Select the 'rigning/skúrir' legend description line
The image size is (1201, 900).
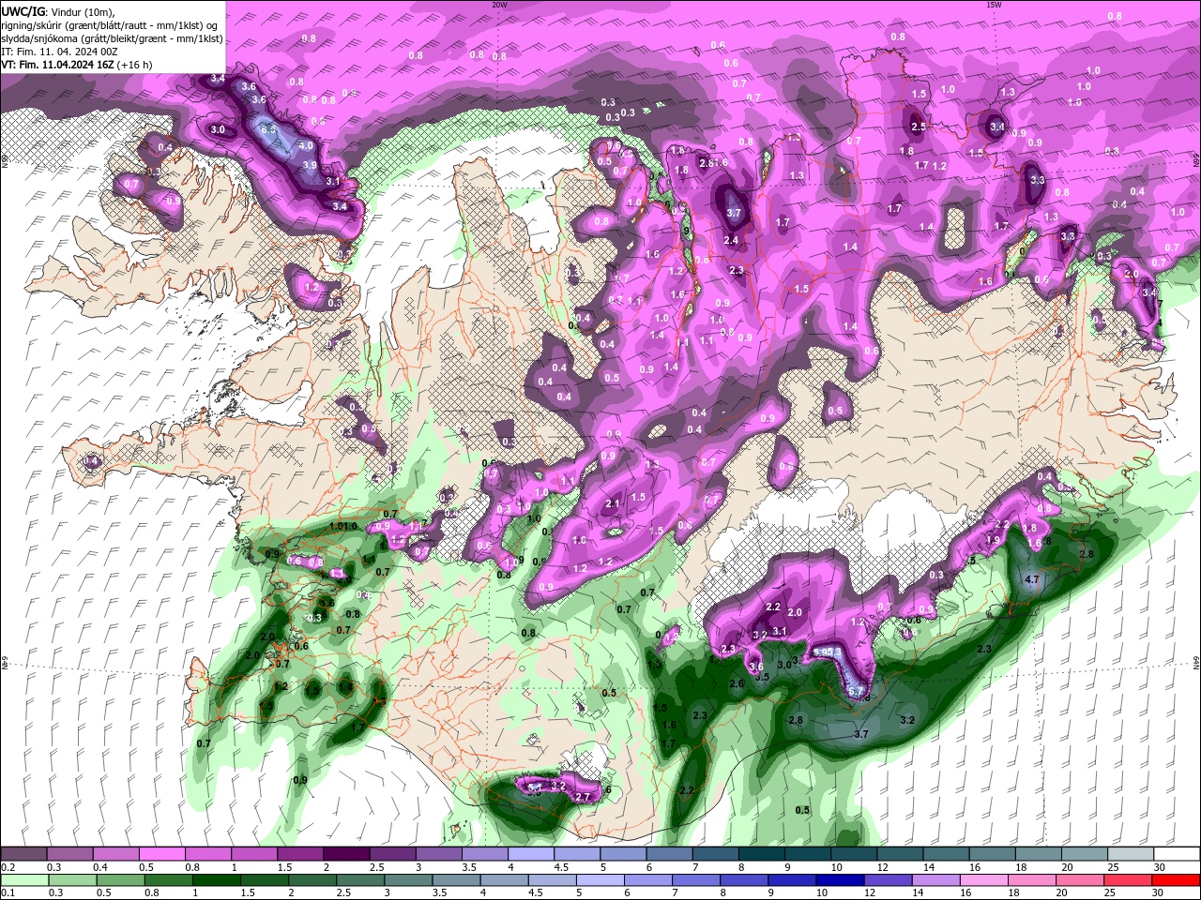[111, 25]
